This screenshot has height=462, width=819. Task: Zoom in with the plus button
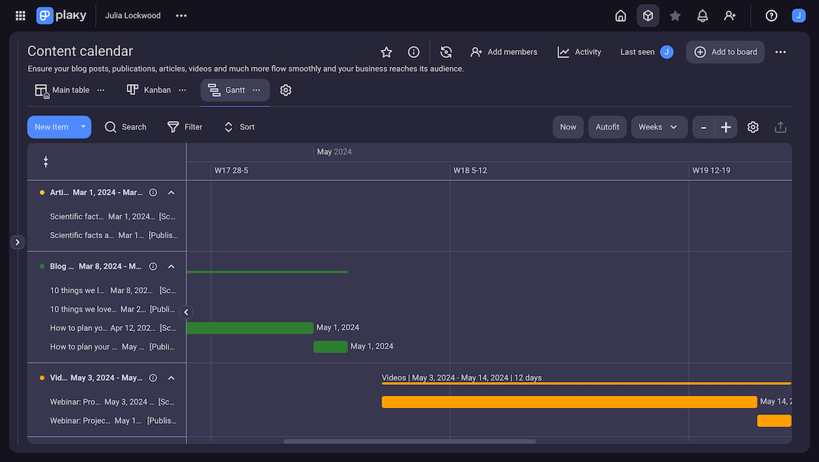point(725,127)
